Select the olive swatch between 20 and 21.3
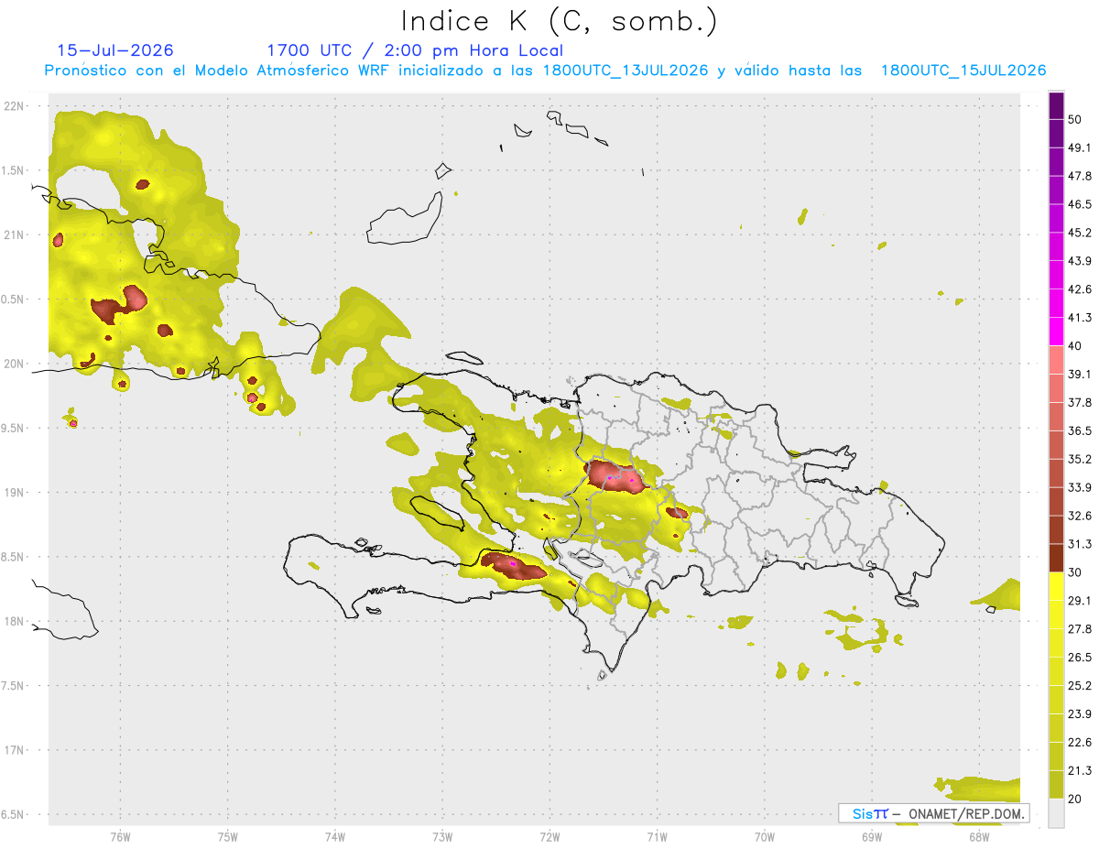The height and width of the screenshot is (849, 1099). point(1056,784)
